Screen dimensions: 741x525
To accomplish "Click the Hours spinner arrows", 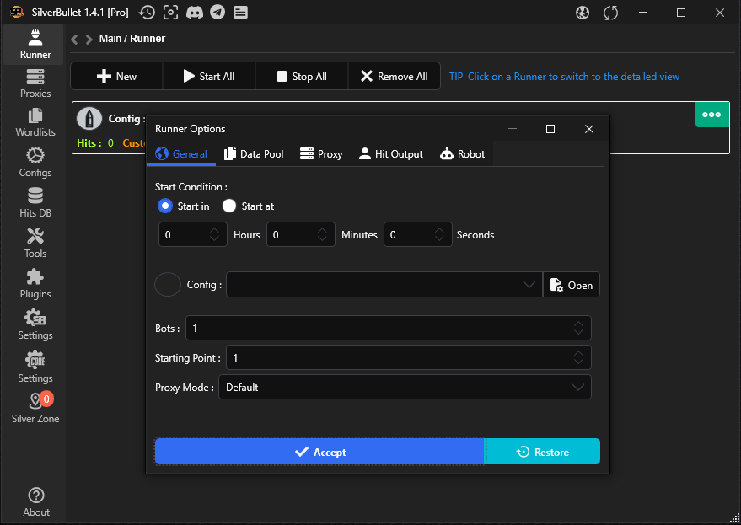I will click(214, 234).
